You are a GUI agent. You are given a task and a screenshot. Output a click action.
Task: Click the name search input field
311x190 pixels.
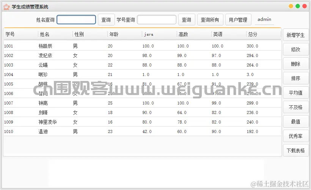[x=76, y=19]
